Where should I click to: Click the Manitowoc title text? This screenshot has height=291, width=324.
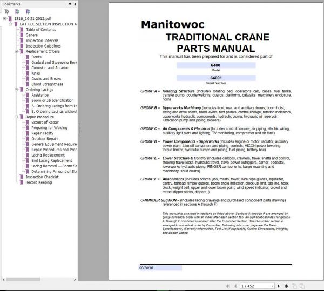click(173, 25)
